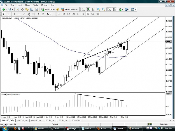175x131 pixels.
Task: Expand the Arrows dropdown arrow
Action: coord(51,14)
